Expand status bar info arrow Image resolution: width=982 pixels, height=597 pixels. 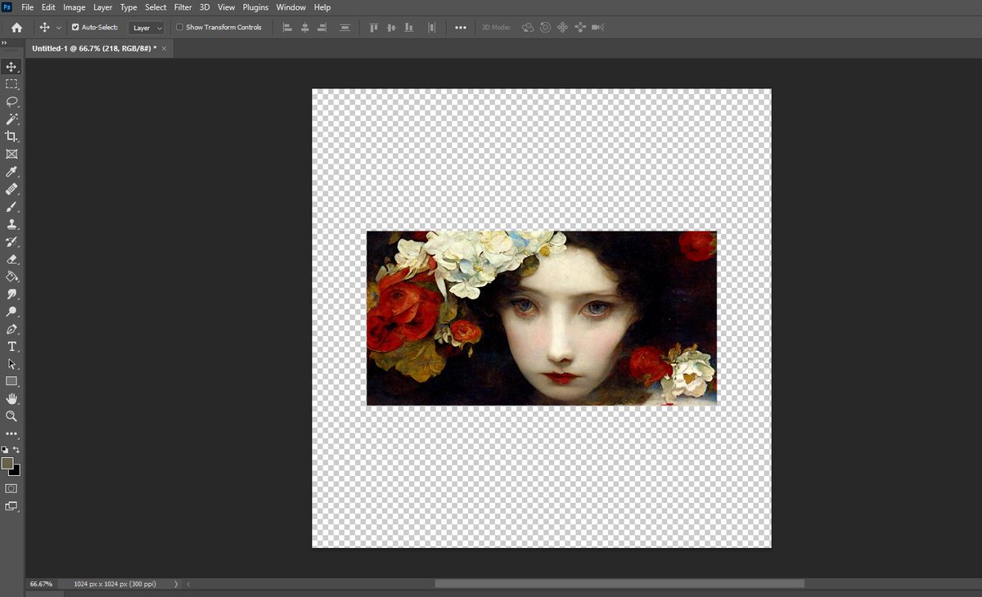[x=176, y=584]
